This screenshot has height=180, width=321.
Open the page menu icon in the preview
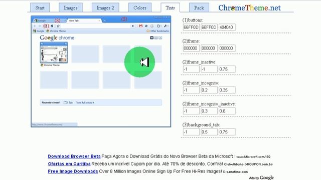(159, 26)
